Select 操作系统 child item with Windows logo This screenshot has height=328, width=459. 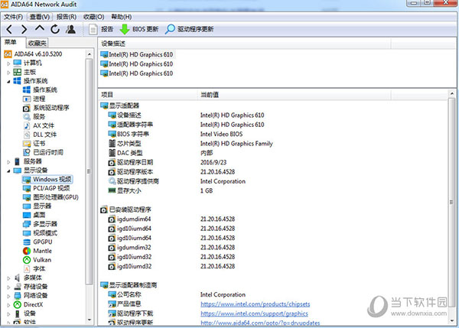40,89
